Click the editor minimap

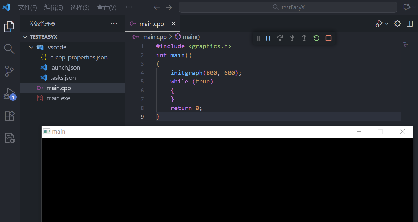(x=407, y=44)
